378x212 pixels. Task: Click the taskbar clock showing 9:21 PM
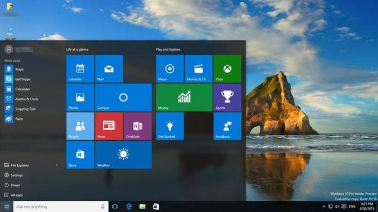(367, 207)
